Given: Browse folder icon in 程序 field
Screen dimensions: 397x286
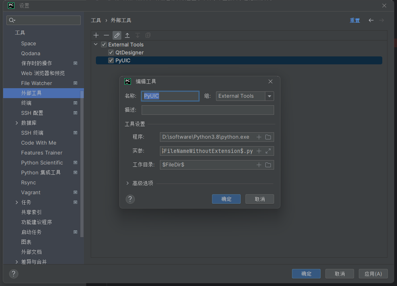Looking at the screenshot, I should pyautogui.click(x=268, y=137).
